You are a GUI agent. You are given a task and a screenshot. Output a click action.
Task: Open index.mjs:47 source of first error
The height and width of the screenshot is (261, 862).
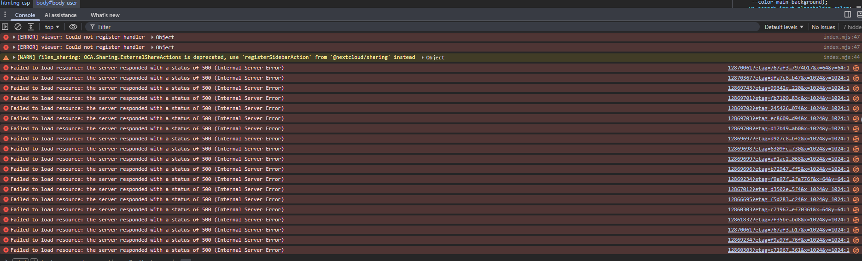pyautogui.click(x=841, y=37)
